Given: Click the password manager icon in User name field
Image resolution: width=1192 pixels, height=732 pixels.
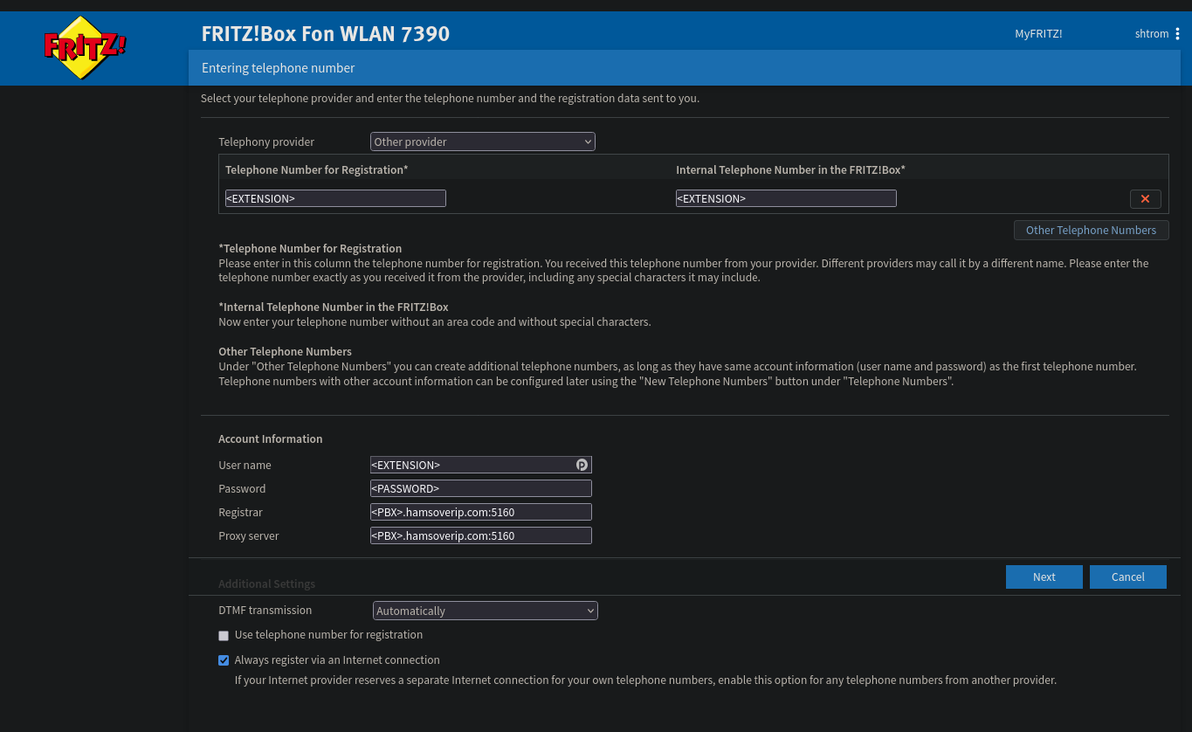Looking at the screenshot, I should [x=582, y=465].
